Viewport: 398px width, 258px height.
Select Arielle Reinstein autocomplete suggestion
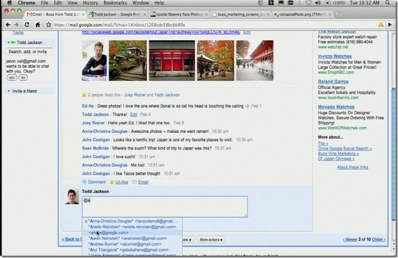[132, 227]
